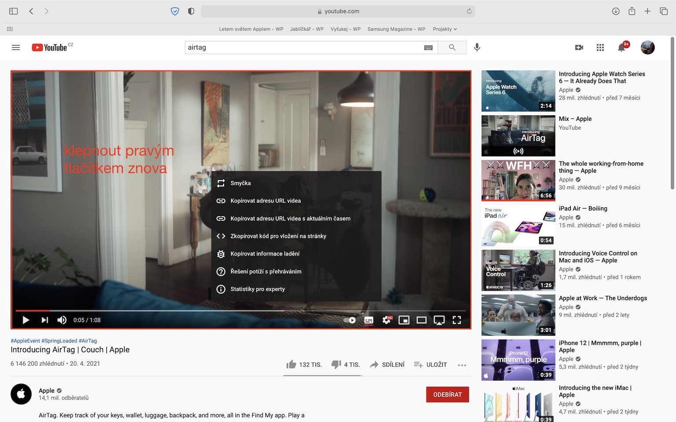Open Statistiky pro experty
The image size is (676, 422).
[x=296, y=289]
